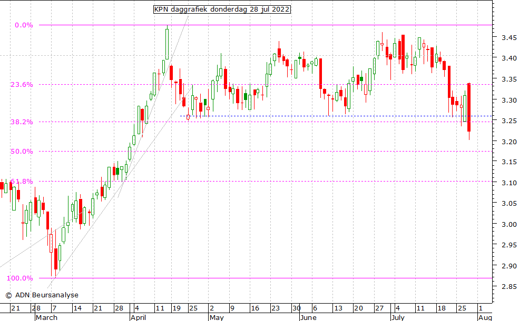
Task: Click the 2.90 price axis label
Action: coord(509,266)
